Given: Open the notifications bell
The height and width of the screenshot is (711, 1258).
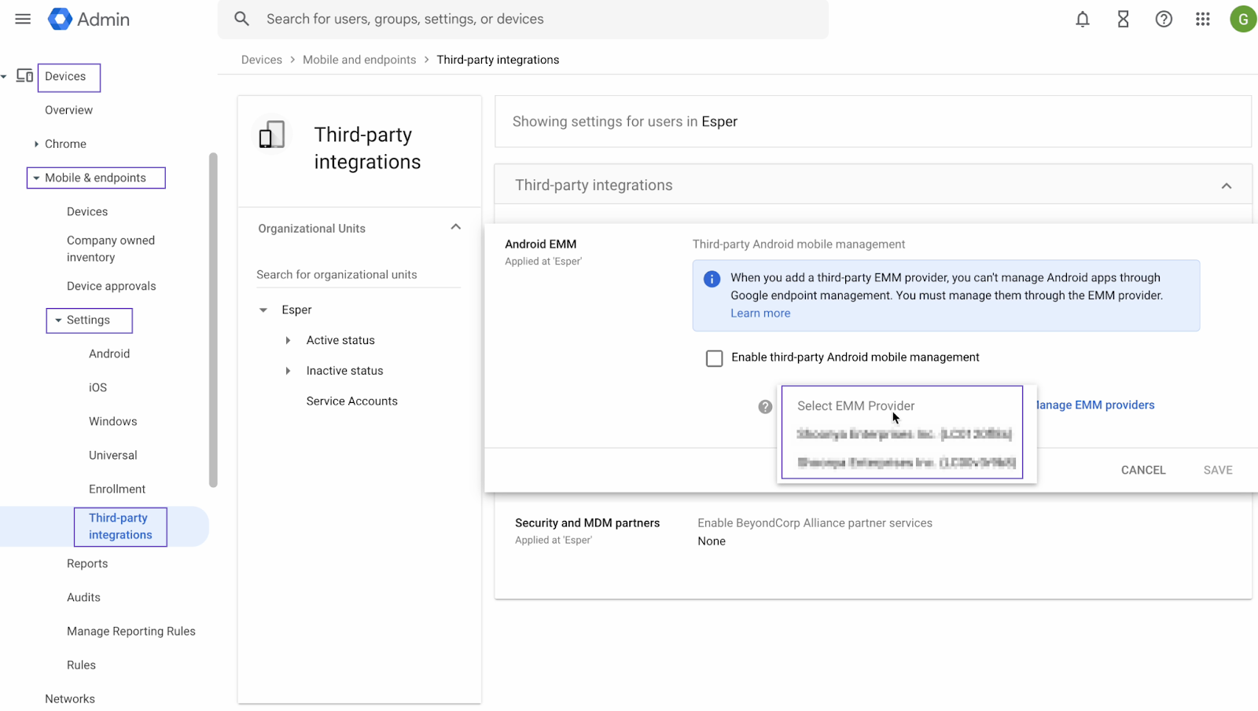Looking at the screenshot, I should point(1082,19).
